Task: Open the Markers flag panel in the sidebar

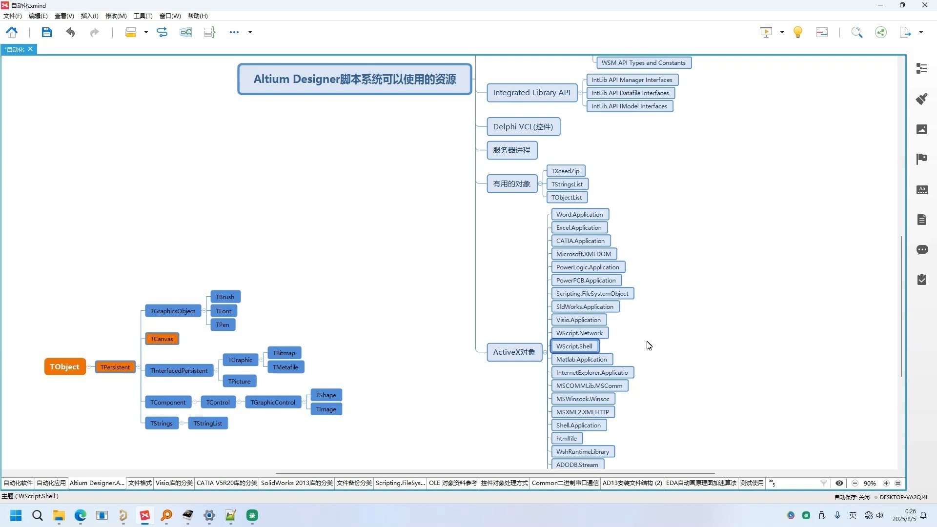Action: 922,159
